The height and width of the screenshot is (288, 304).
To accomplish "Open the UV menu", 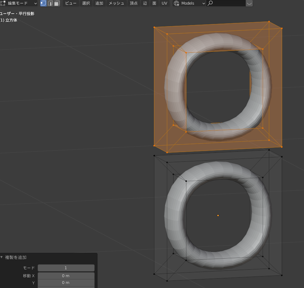I will click(165, 3).
